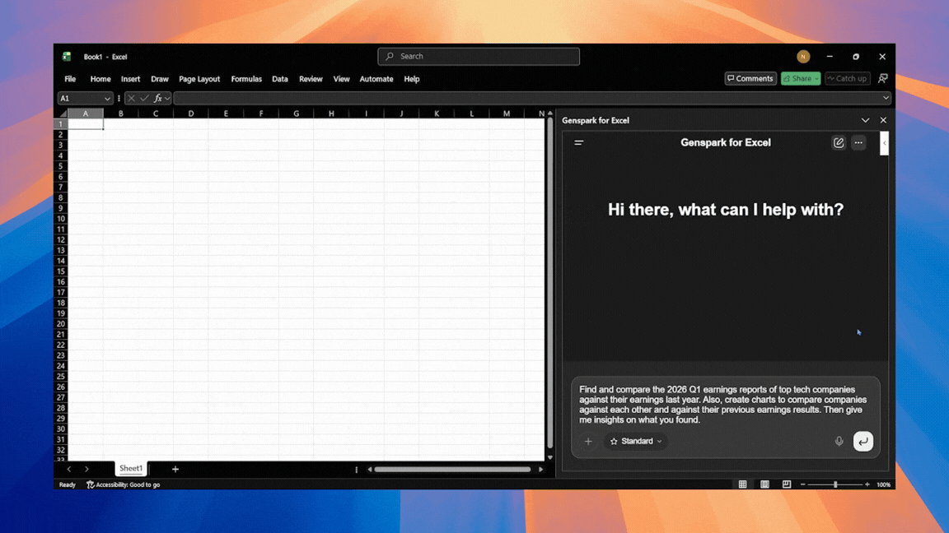949x533 pixels.
Task: Select the Page Layout tab
Action: tap(199, 79)
